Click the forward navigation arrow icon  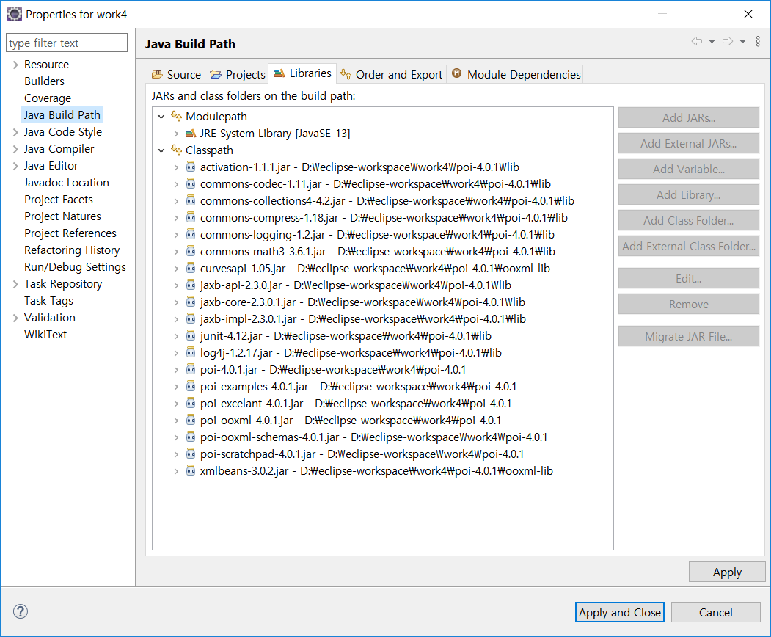coord(728,41)
